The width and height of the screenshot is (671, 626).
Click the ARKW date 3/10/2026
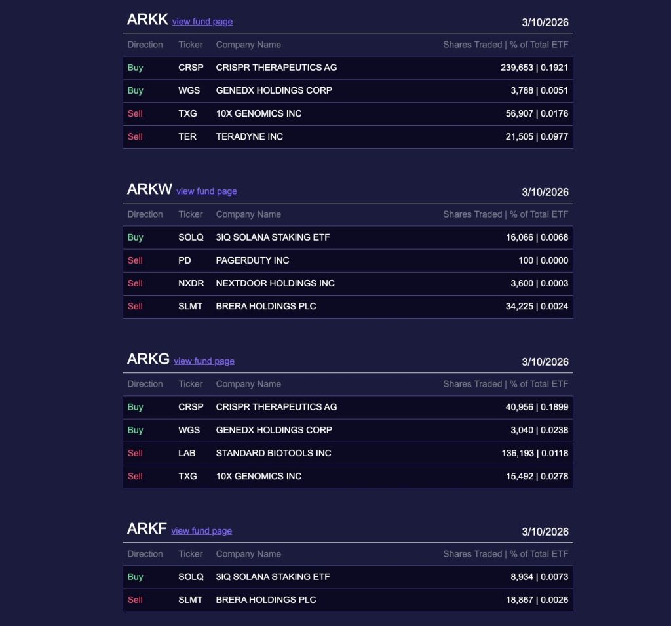pyautogui.click(x=545, y=192)
